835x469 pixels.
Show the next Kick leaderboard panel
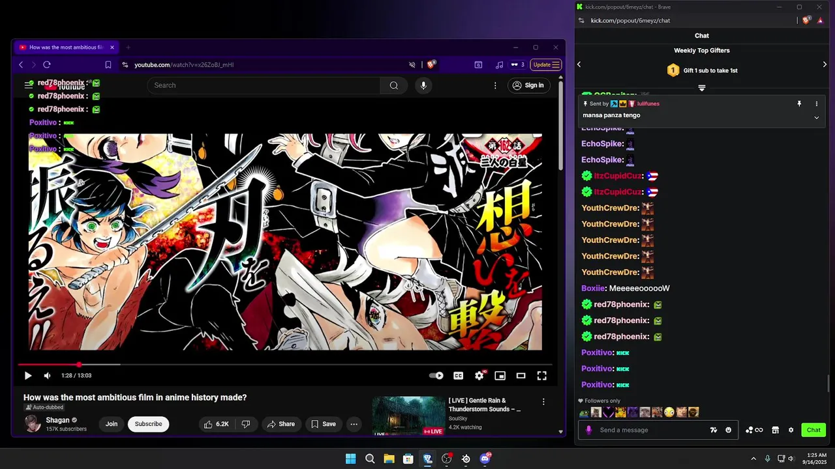[x=825, y=64]
